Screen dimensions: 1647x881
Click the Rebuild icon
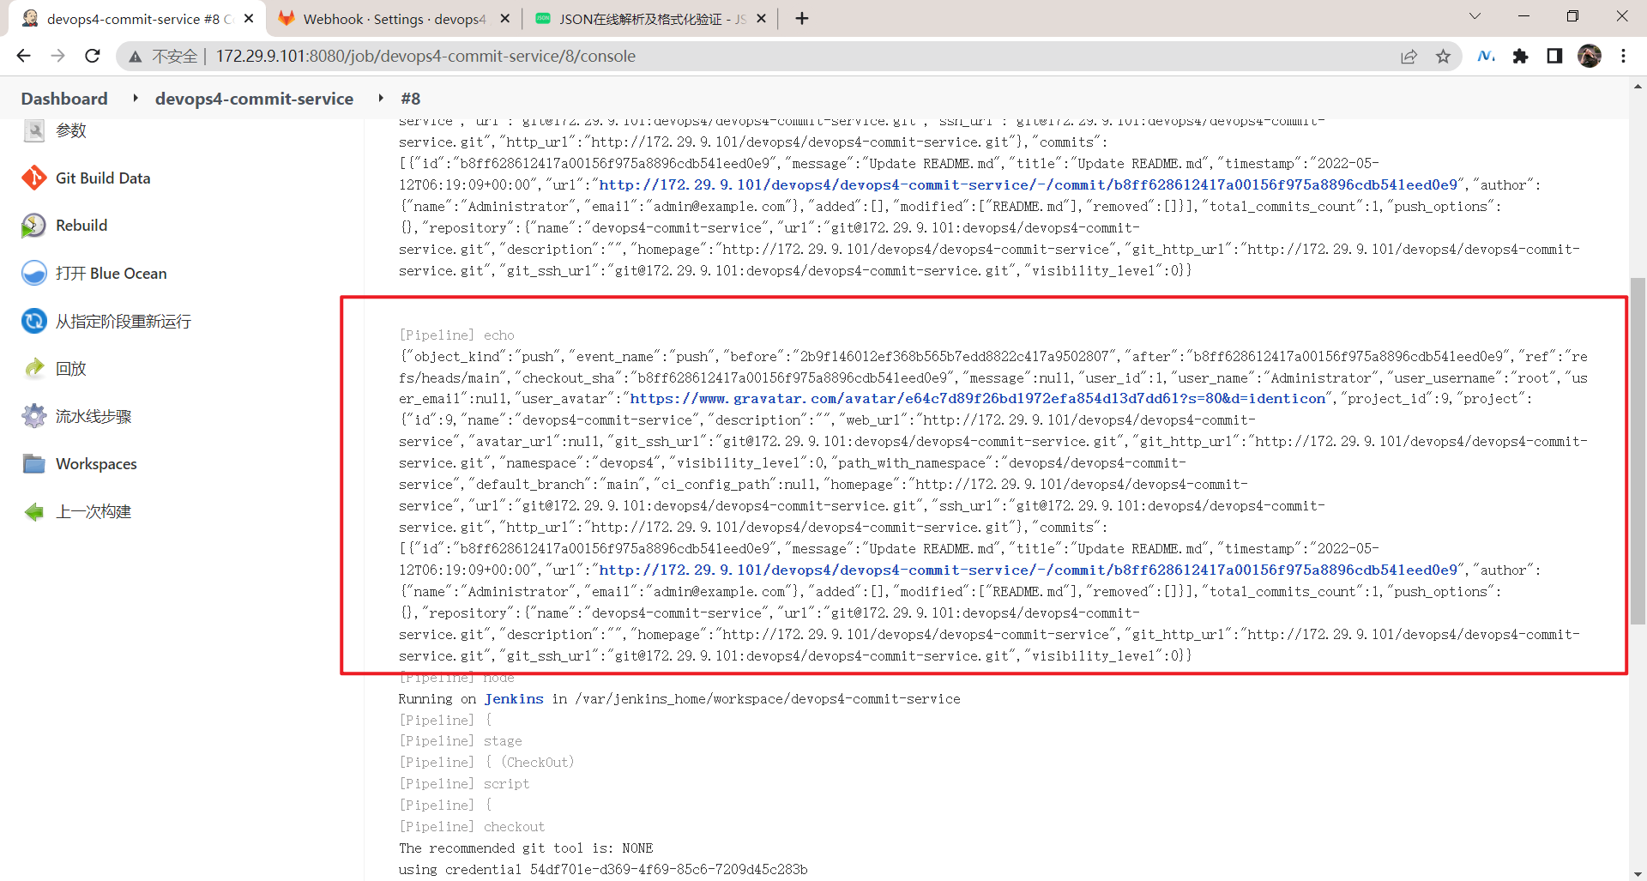pyautogui.click(x=34, y=226)
